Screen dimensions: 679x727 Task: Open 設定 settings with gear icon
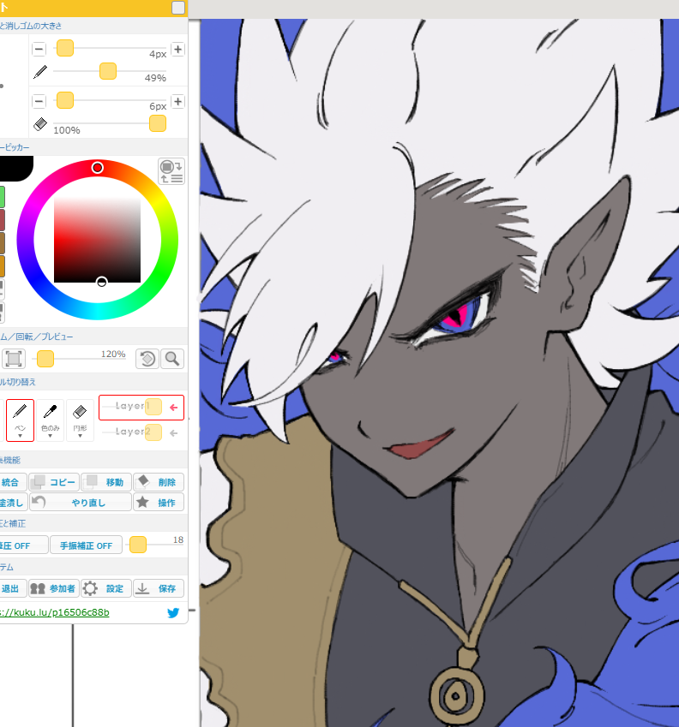click(x=106, y=588)
